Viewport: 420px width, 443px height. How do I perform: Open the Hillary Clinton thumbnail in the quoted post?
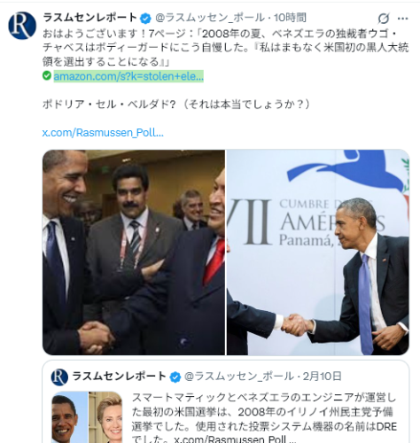click(x=105, y=417)
